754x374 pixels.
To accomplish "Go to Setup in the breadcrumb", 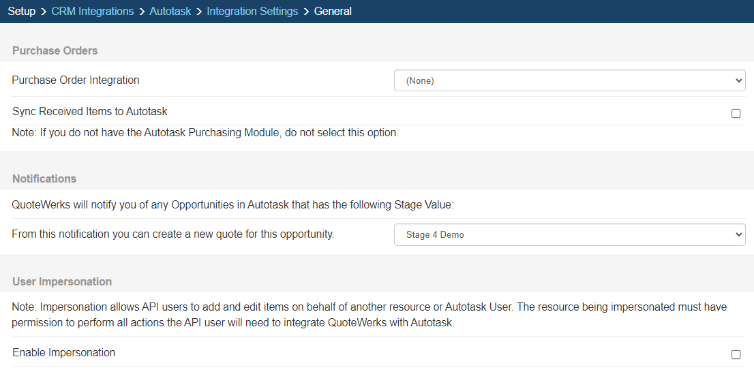I will [x=22, y=11].
